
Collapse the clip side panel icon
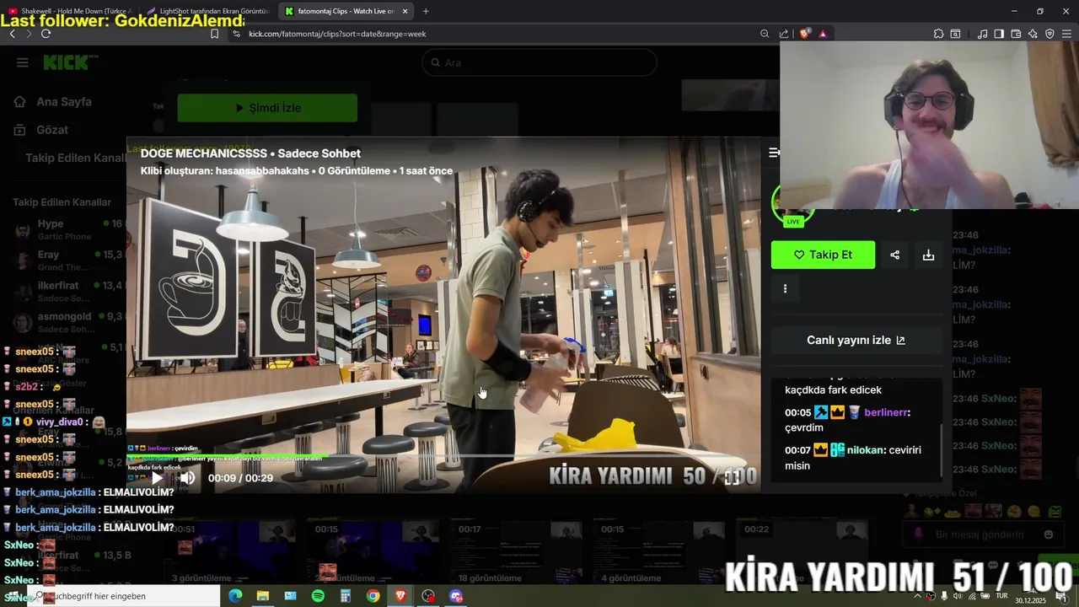(774, 153)
